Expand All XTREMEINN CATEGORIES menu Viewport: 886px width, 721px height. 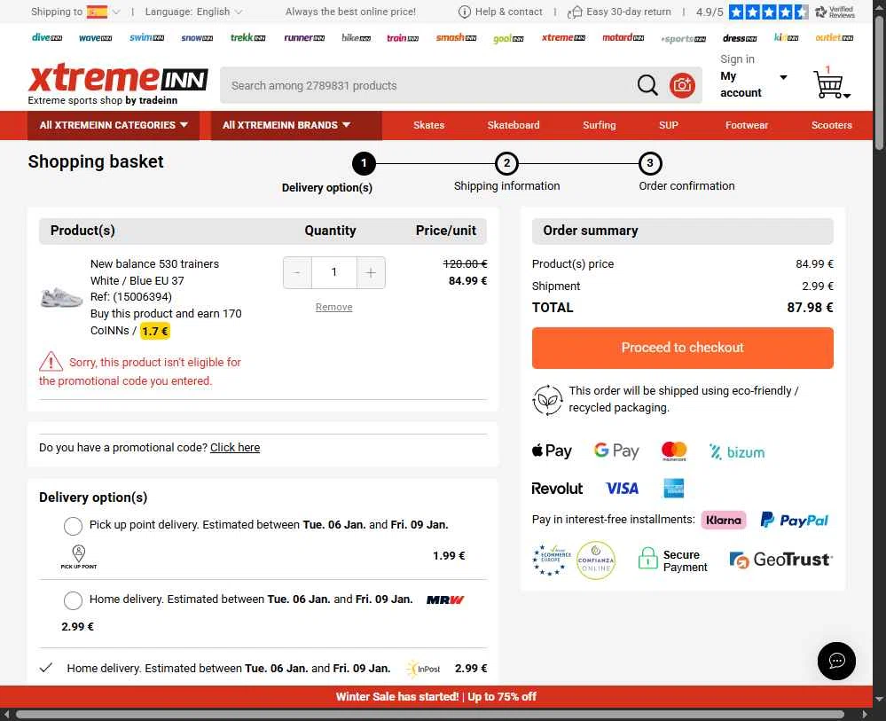click(x=113, y=125)
